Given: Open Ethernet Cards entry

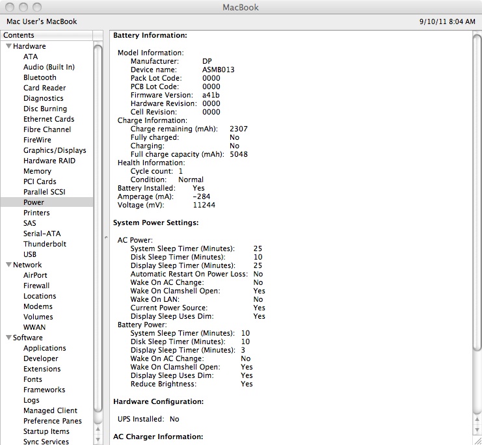Looking at the screenshot, I should coord(49,119).
